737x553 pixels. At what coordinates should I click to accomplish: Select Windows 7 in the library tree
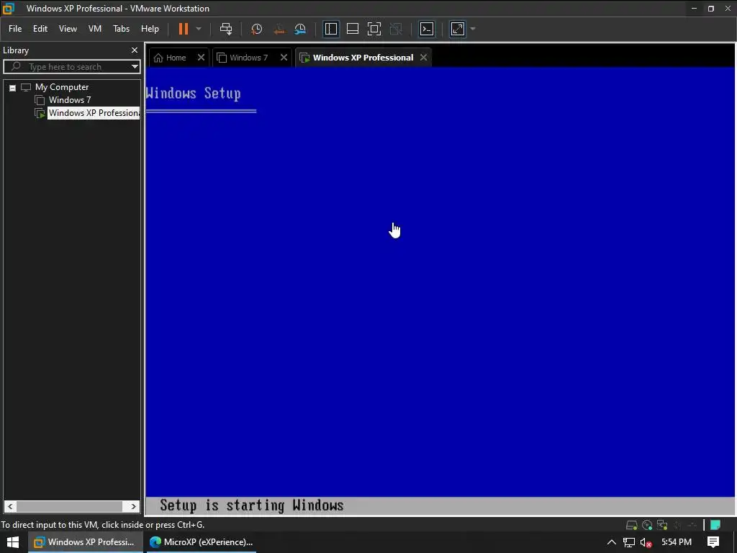coord(70,99)
